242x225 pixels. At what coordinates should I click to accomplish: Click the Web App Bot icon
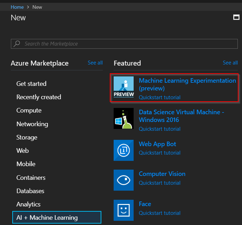[123, 150]
